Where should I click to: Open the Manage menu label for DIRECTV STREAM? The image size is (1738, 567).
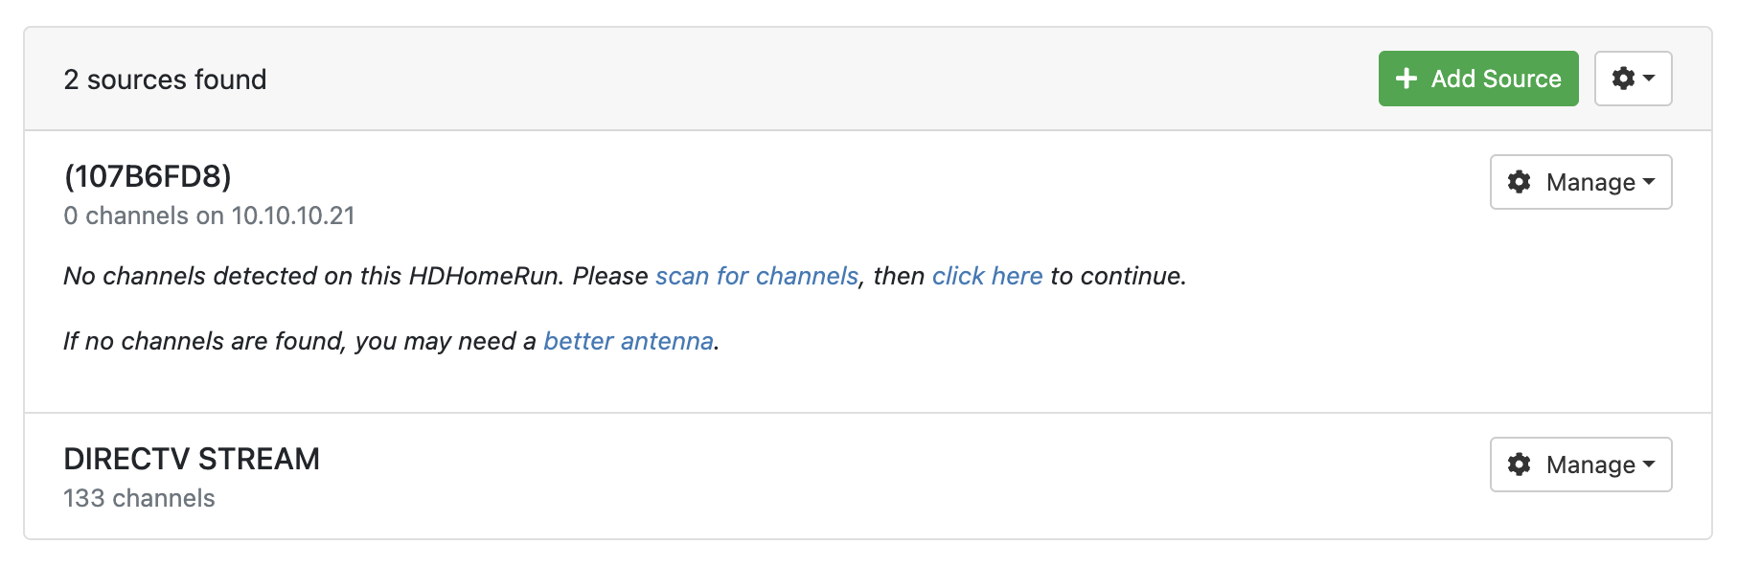[1590, 465]
